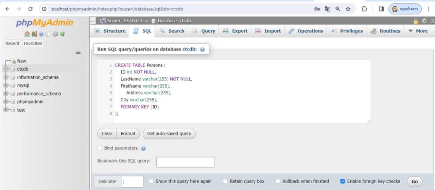Open page settings gear in top bar
Screen dimensions: 435x190
click(424, 21)
